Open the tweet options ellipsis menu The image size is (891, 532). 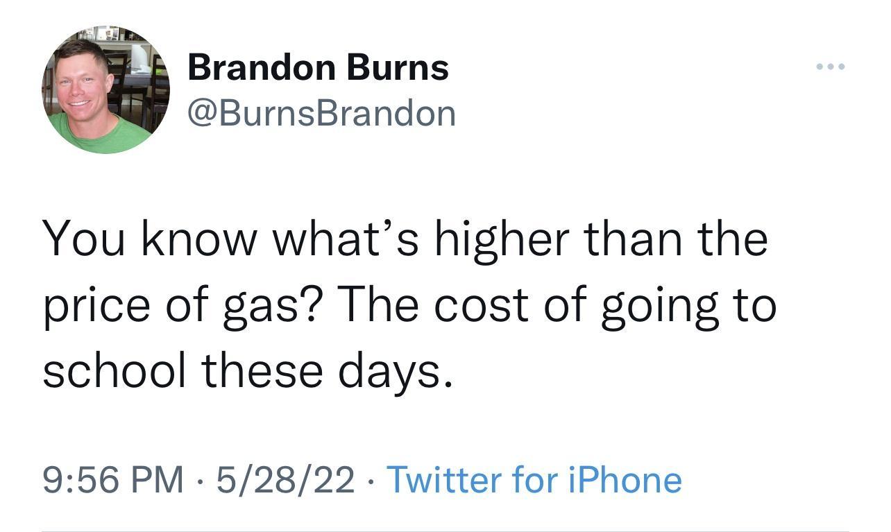[x=829, y=66]
